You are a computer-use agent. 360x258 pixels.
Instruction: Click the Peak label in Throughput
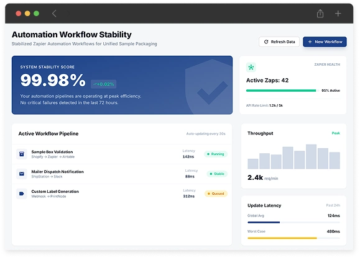pos(336,133)
